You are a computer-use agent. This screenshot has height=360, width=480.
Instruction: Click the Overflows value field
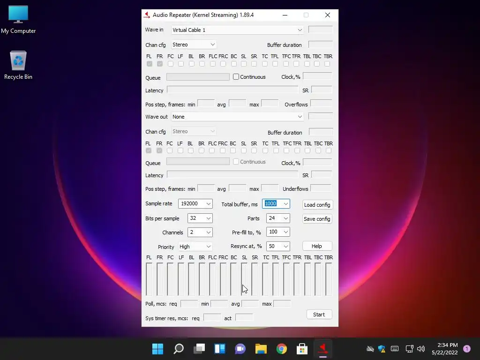pyautogui.click(x=321, y=103)
